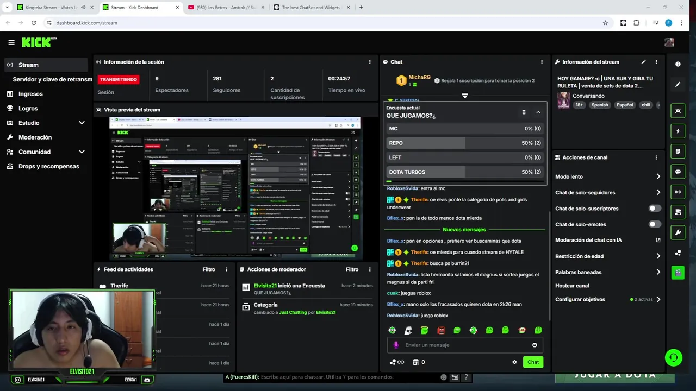Click the Enviar un mensaje input field

pyautogui.click(x=465, y=345)
